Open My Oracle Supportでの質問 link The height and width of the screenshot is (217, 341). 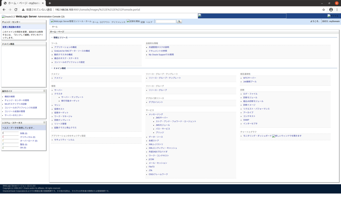pyautogui.click(x=161, y=55)
